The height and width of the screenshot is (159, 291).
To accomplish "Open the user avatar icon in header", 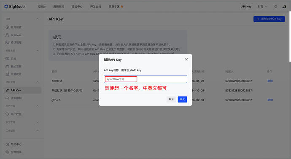I will [284, 7].
